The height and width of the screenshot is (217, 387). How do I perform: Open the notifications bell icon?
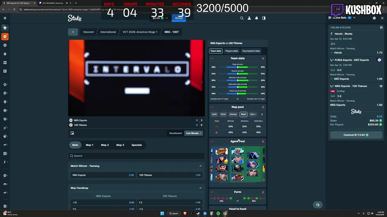[x=256, y=18]
